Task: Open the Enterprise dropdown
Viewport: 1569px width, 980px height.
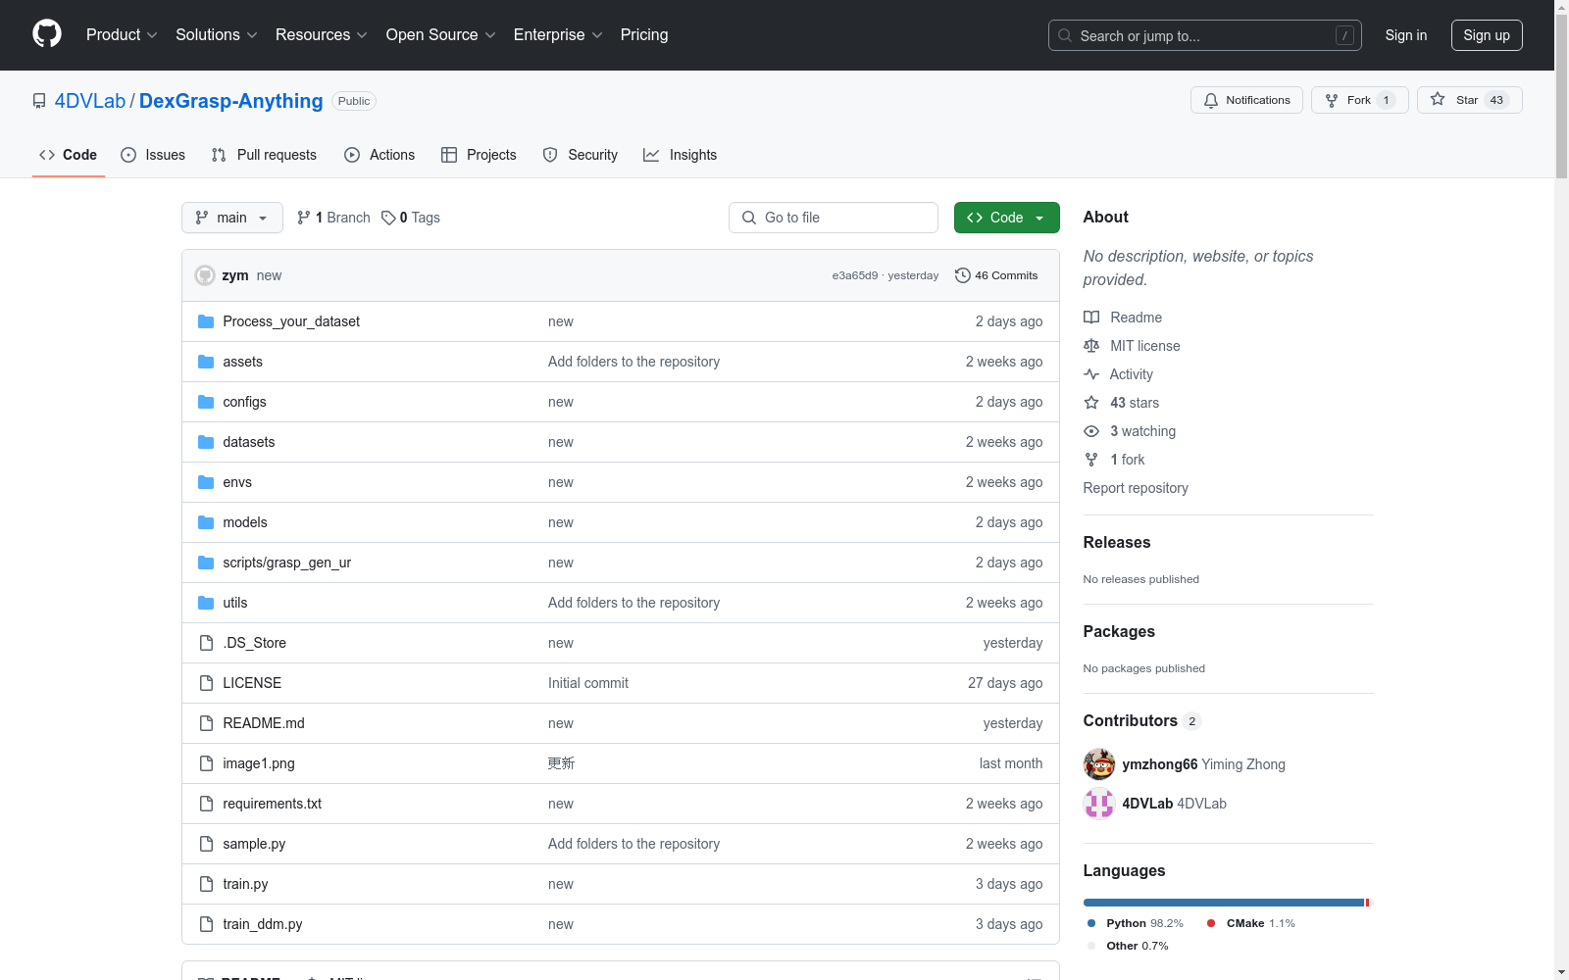Action: pos(558,34)
